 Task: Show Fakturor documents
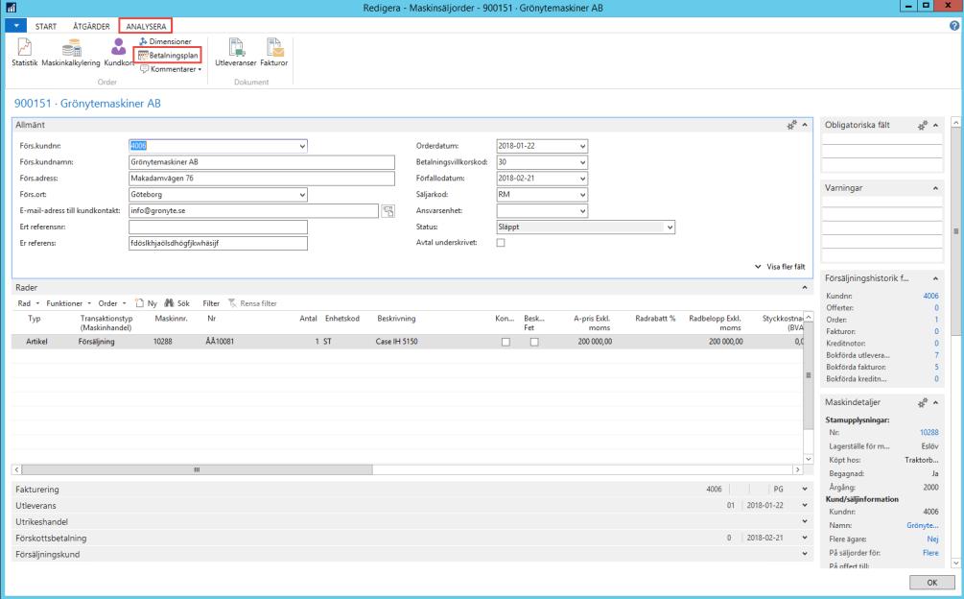[273, 52]
